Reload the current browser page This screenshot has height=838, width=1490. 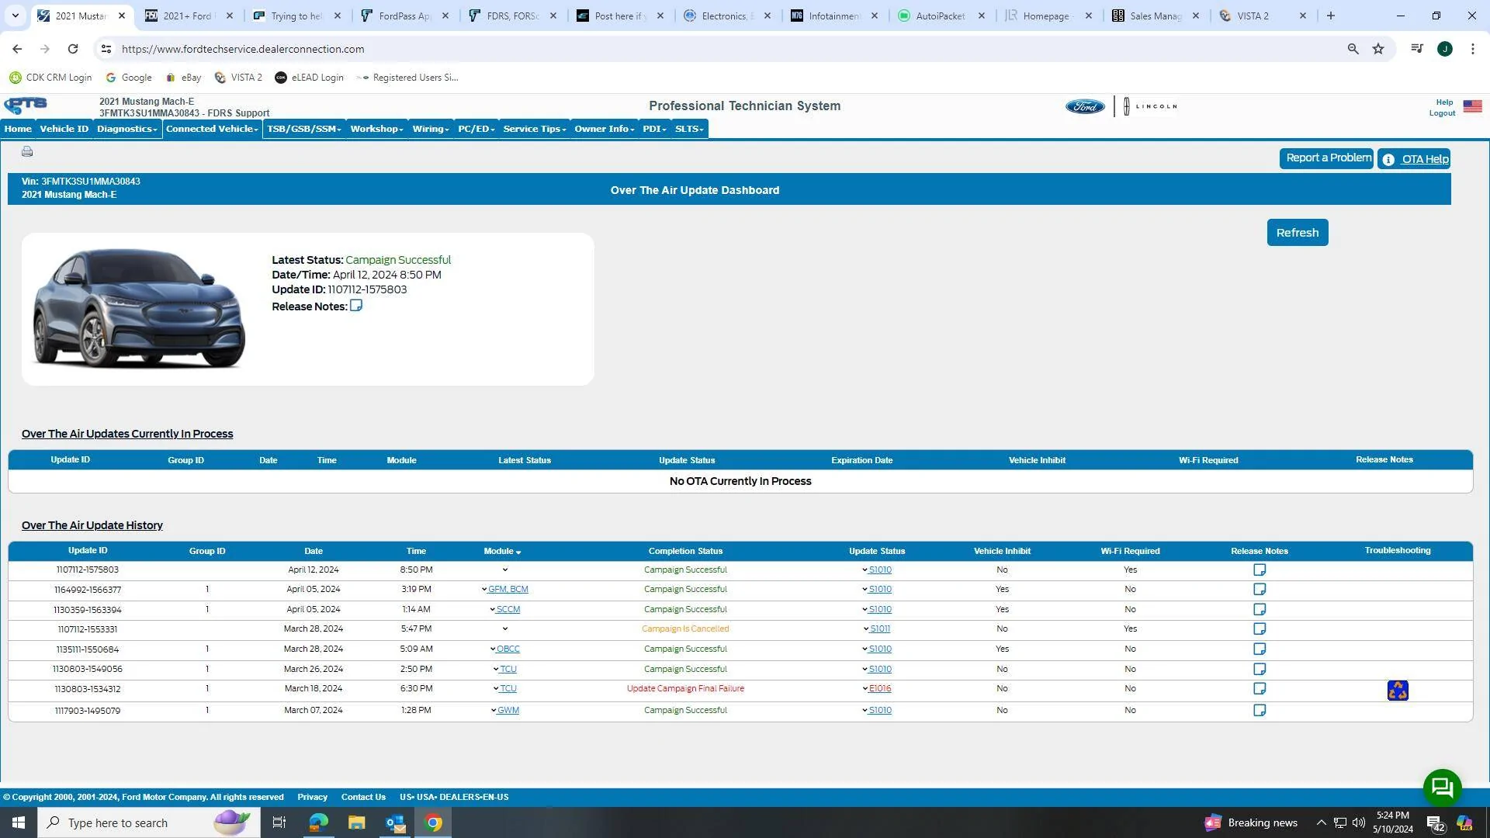72,49
